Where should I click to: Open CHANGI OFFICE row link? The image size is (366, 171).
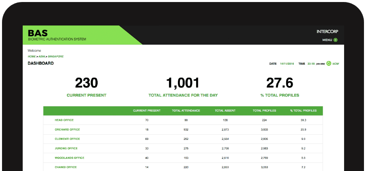pyautogui.click(x=66, y=167)
